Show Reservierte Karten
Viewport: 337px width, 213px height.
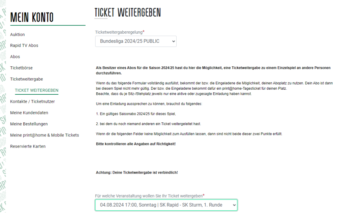click(x=28, y=146)
